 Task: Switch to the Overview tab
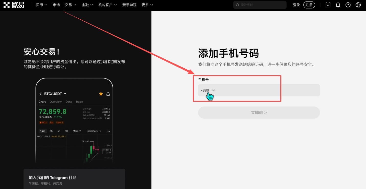55,102
